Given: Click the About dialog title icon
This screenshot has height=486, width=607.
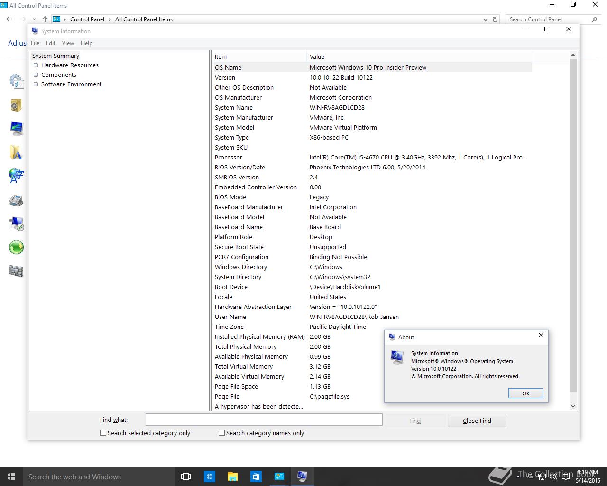Looking at the screenshot, I should pos(392,337).
